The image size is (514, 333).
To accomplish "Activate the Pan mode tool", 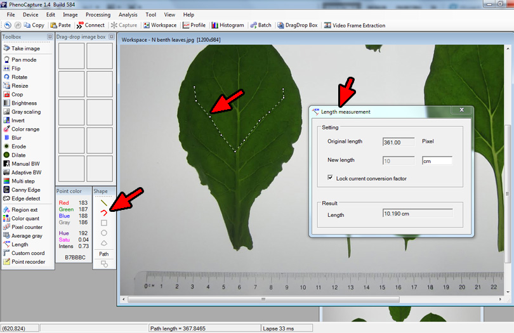I will 23,60.
